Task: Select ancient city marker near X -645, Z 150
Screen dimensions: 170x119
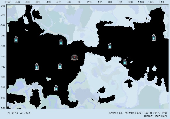Action: coord(37,66)
